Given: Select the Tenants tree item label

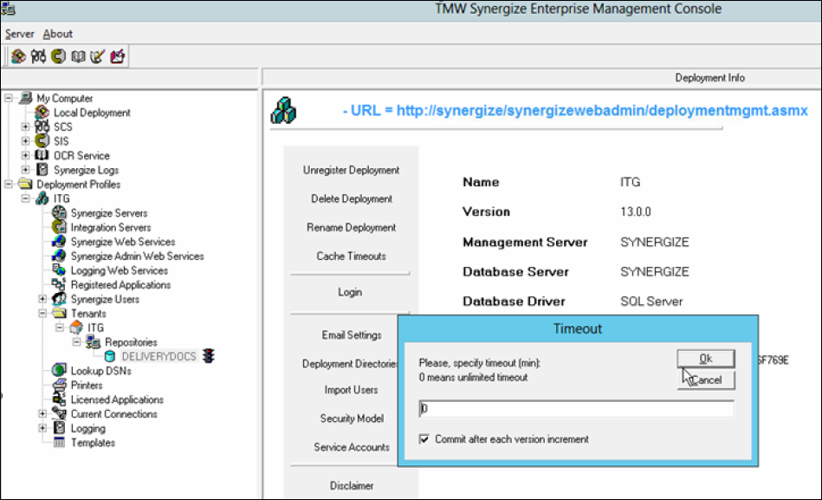Looking at the screenshot, I should [x=88, y=313].
